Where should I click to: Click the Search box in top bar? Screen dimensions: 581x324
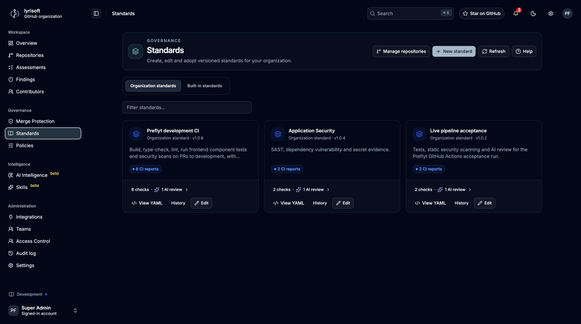pyautogui.click(x=410, y=13)
